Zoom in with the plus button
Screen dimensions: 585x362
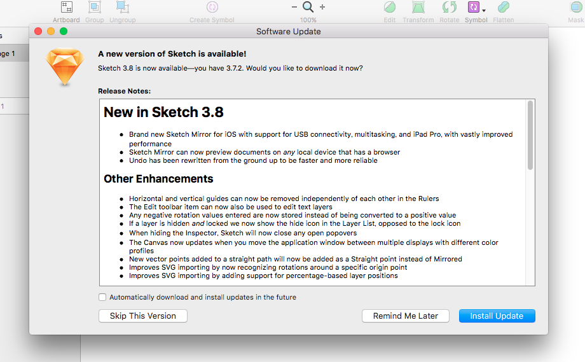(x=322, y=7)
